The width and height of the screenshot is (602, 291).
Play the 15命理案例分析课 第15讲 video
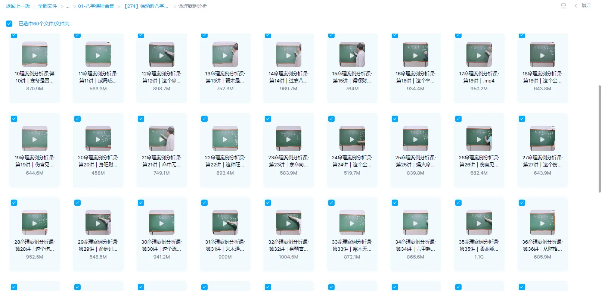click(x=352, y=55)
